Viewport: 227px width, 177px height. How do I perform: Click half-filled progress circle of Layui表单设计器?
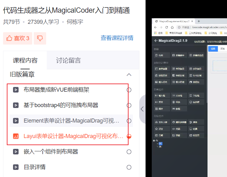(x=129, y=136)
